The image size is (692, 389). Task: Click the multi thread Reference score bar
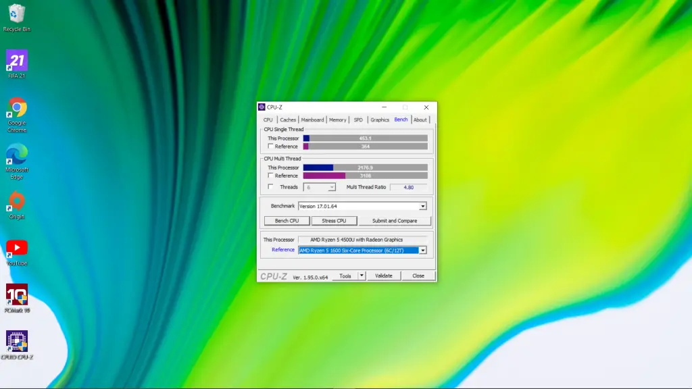click(x=366, y=176)
